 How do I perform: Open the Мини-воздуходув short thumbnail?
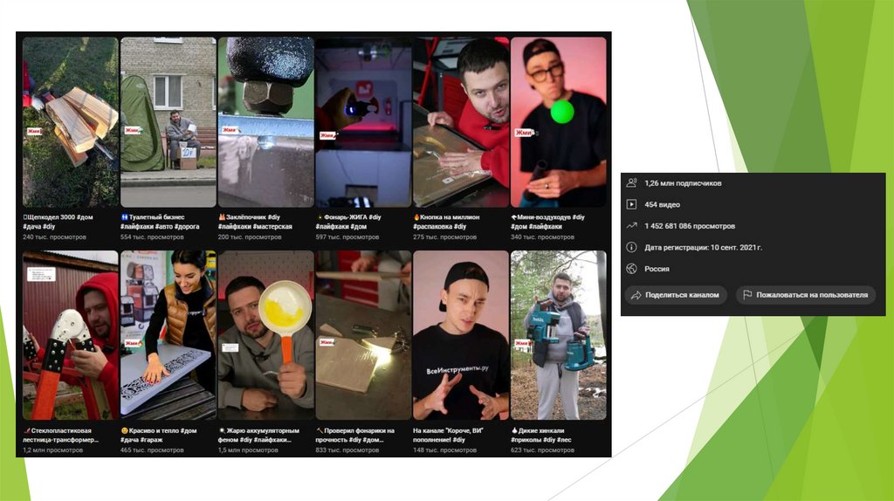click(x=558, y=122)
